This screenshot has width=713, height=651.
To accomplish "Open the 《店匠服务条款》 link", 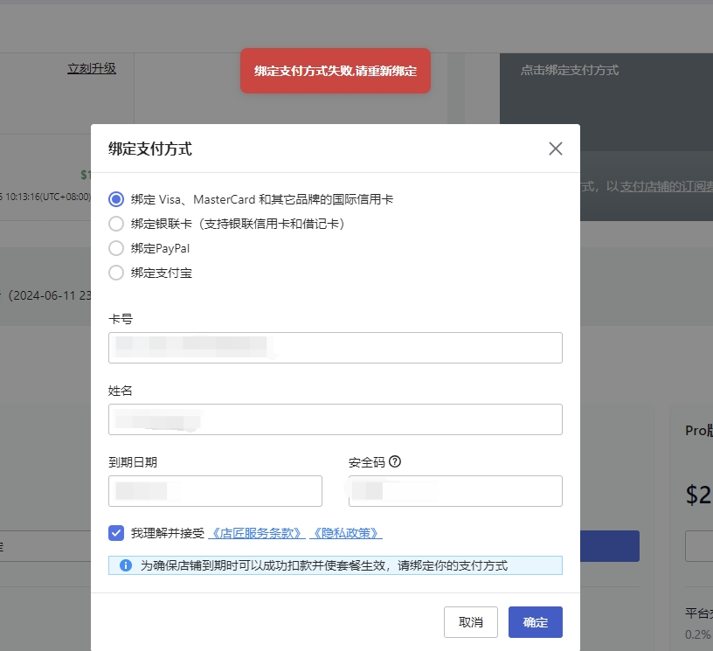I will tap(257, 533).
